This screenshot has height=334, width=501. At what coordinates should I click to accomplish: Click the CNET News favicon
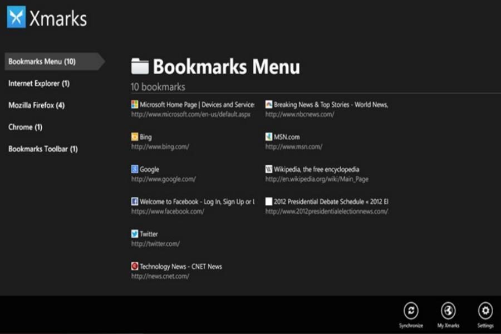[135, 266]
